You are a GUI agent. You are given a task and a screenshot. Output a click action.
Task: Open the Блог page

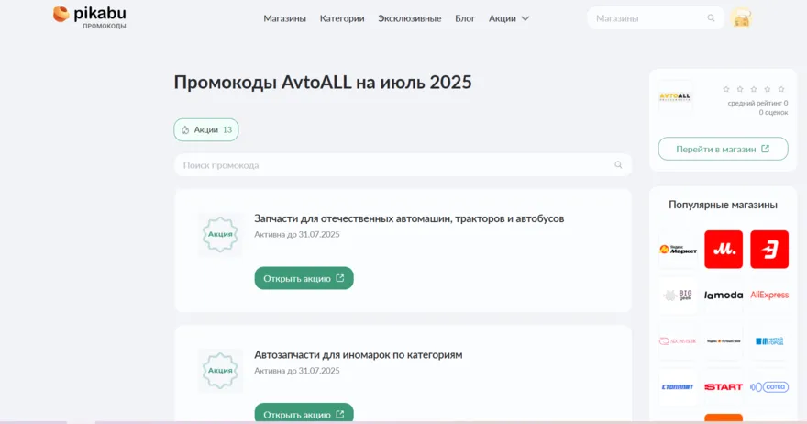(465, 18)
